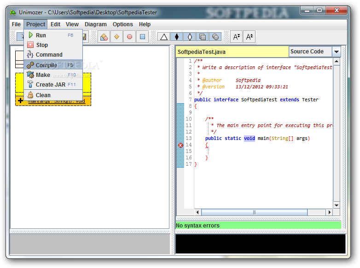This screenshot has width=360, height=268.
Task: Click the Command braces icon
Action: (30, 55)
